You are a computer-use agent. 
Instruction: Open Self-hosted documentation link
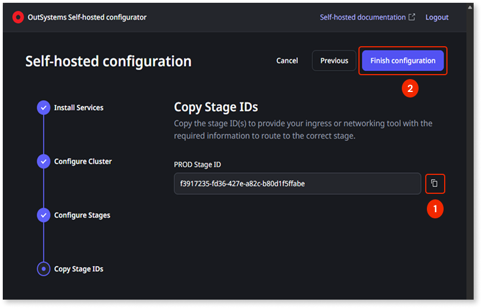coord(363,17)
